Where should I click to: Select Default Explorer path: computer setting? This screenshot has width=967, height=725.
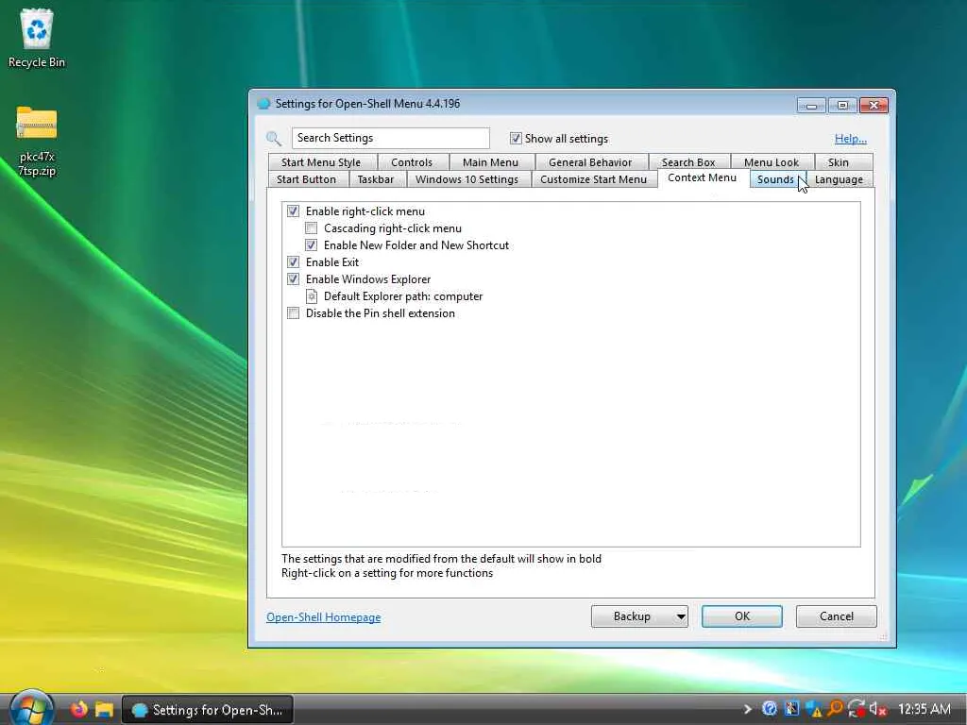point(402,296)
